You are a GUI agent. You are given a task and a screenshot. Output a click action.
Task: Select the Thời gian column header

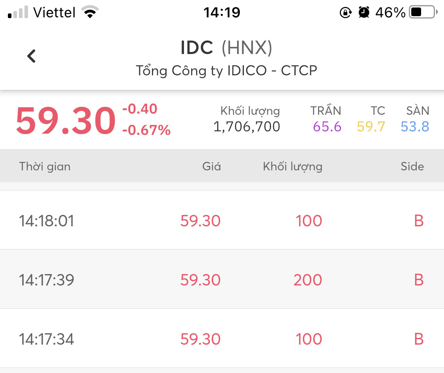(45, 166)
